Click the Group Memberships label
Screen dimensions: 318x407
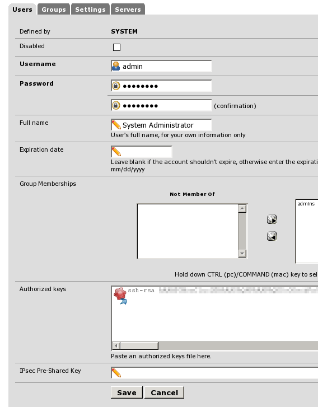pyautogui.click(x=48, y=184)
